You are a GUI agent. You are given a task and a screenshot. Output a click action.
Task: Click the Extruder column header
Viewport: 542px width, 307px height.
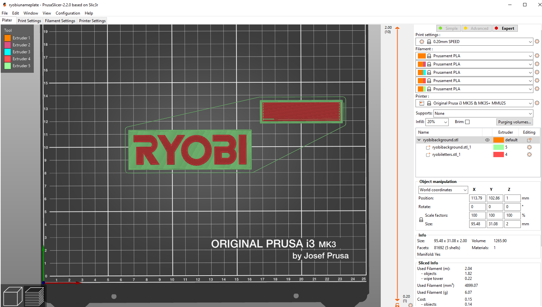[506, 132]
